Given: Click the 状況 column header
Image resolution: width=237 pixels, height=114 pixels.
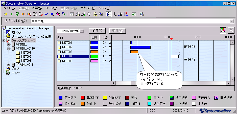Looking at the screenshot, I should point(105,37).
